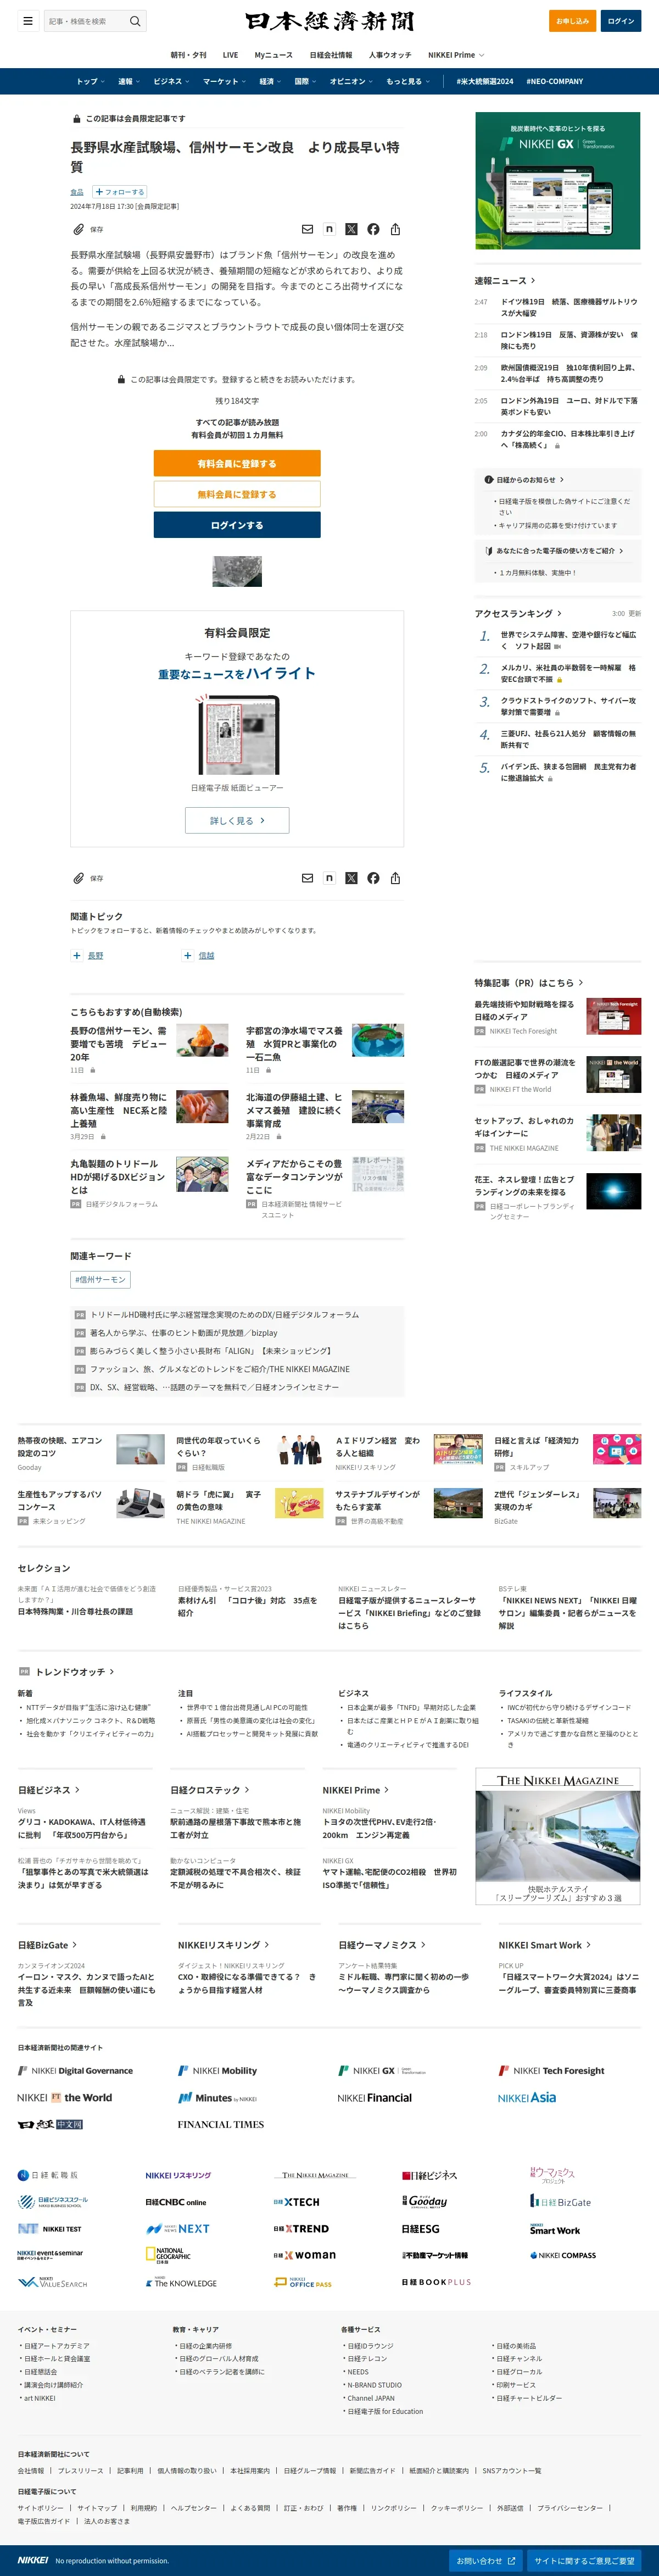Open the NIKKEI GX advertisement banner
Viewport: 659px width, 2576px height.
pyautogui.click(x=558, y=181)
